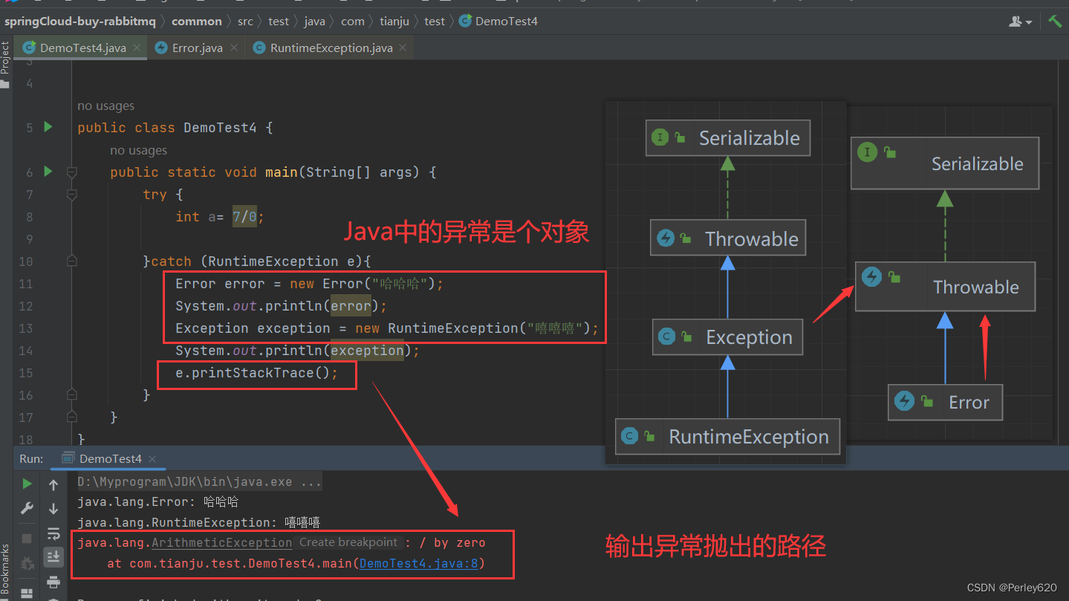Click the stop process square icon
This screenshot has width=1069, height=601.
[27, 538]
